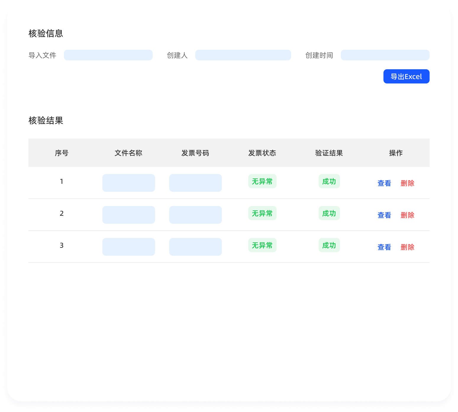Click 删除 in row 1
This screenshot has width=458, height=412.
coord(407,183)
